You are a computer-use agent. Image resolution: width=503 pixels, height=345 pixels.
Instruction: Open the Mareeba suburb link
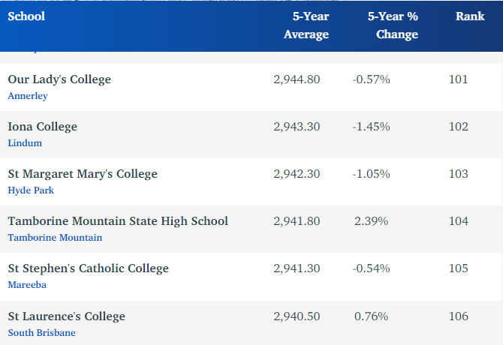[x=27, y=284]
